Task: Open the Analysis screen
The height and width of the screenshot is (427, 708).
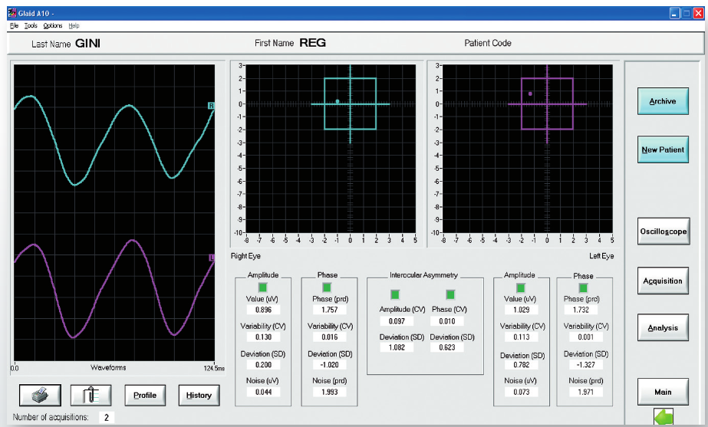Action: click(663, 327)
